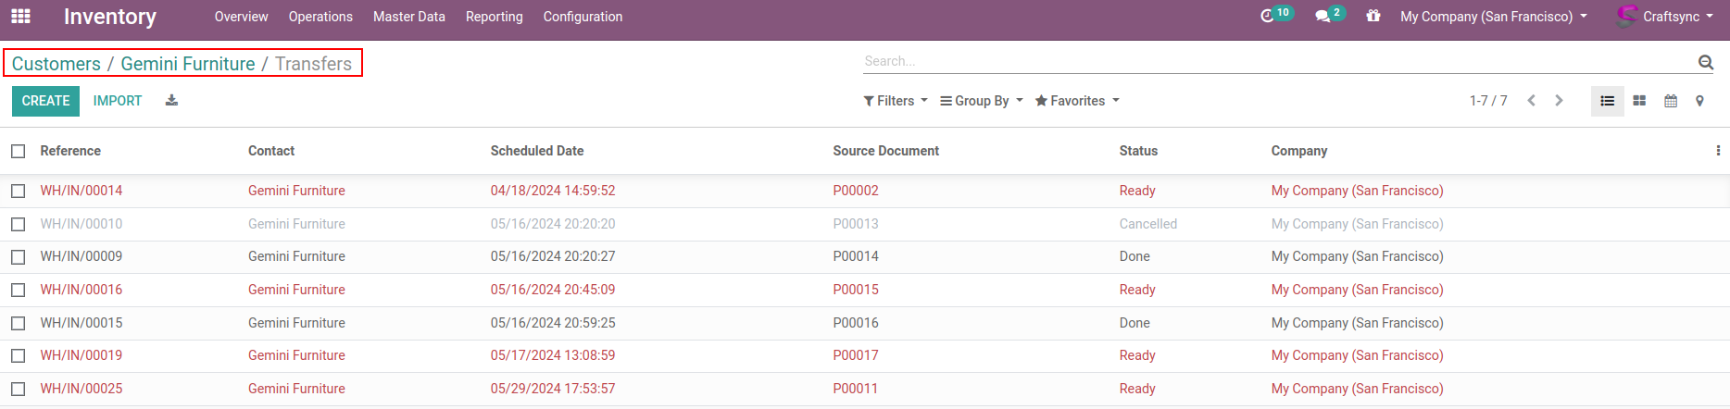Image resolution: width=1730 pixels, height=409 pixels.
Task: Click the gift icon in top bar
Action: pos(1373,17)
